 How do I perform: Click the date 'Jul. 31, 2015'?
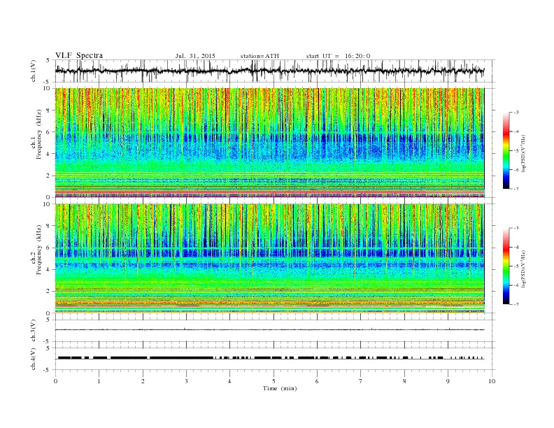point(195,56)
